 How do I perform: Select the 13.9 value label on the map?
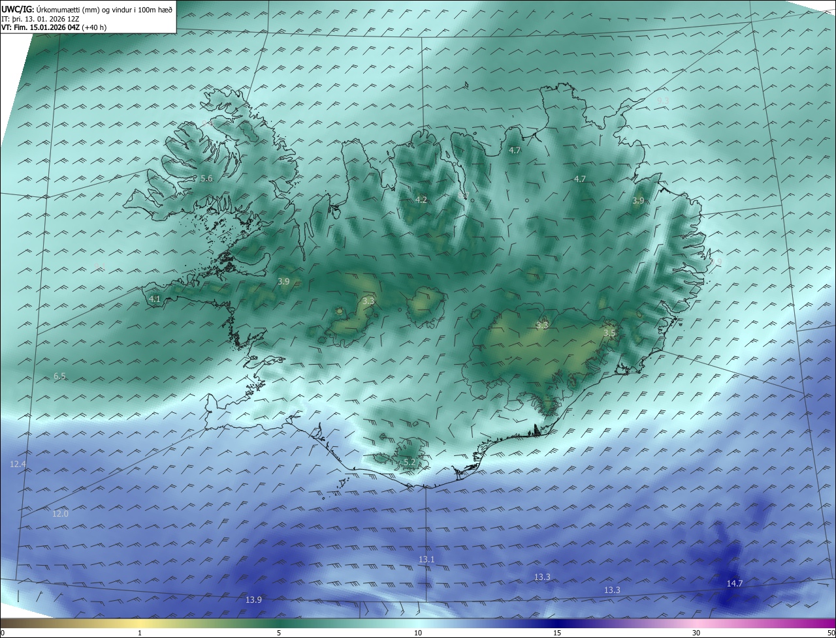click(x=253, y=600)
